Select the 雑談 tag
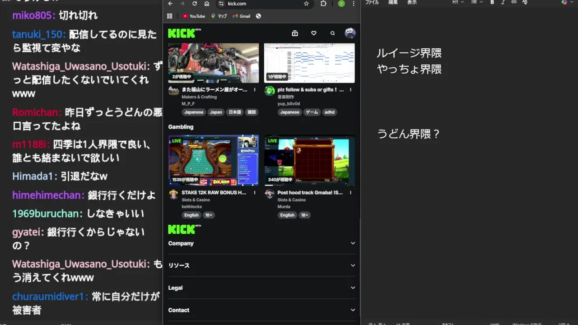578x325 pixels. [252, 112]
